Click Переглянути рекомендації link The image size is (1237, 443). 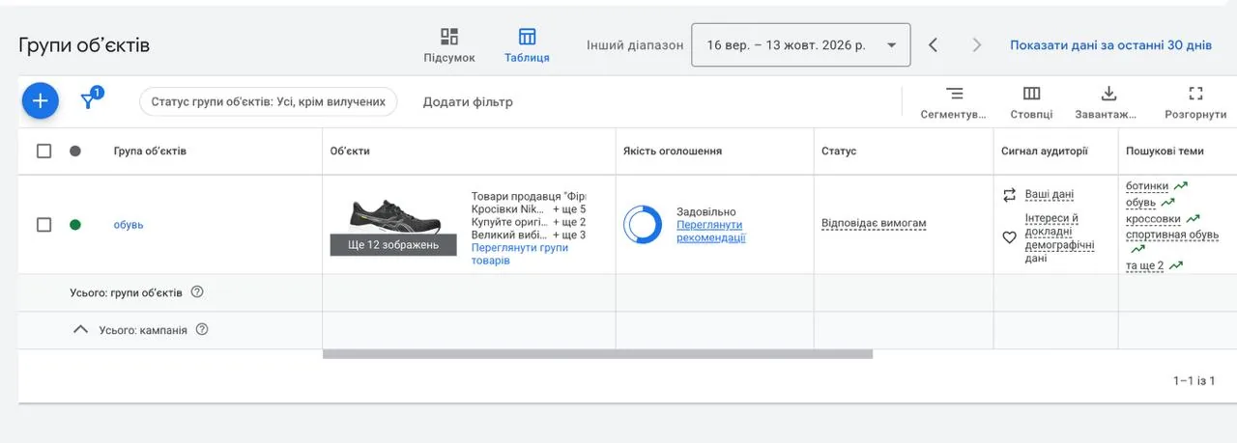[711, 232]
